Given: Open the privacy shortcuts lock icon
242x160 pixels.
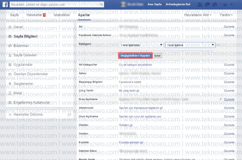Looking at the screenshot, I should click(225, 4).
